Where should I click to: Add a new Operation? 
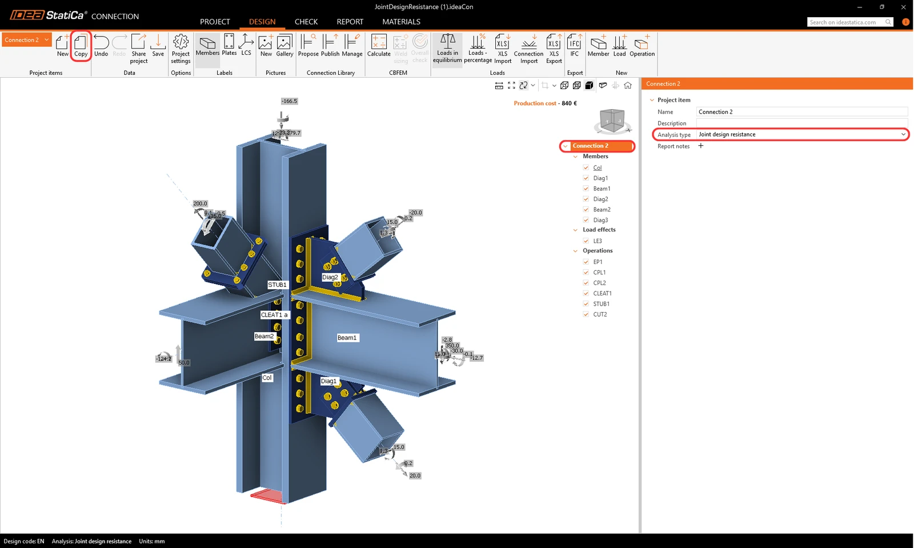(642, 46)
